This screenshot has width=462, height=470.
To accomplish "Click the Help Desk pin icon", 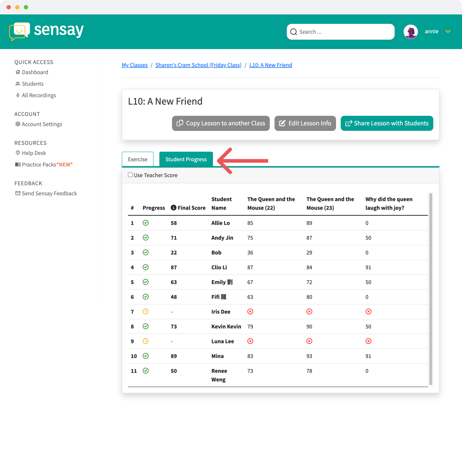I will [18, 153].
